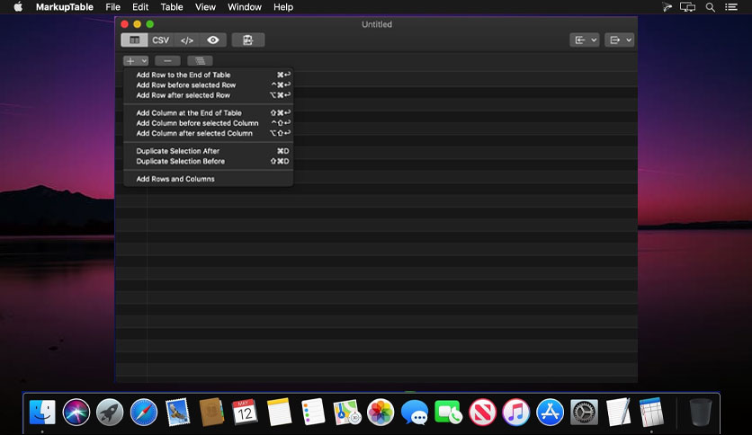Select Duplicate Selection After
The width and height of the screenshot is (752, 435).
208,151
